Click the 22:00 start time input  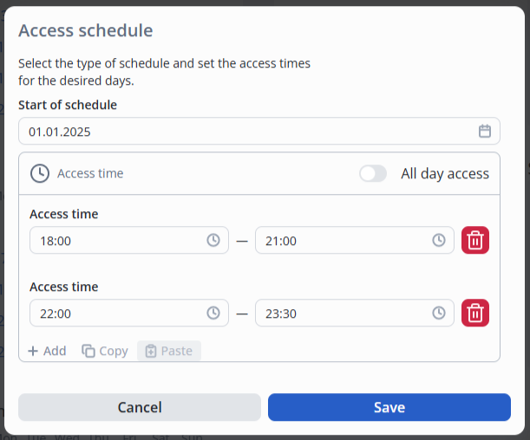[113, 314]
